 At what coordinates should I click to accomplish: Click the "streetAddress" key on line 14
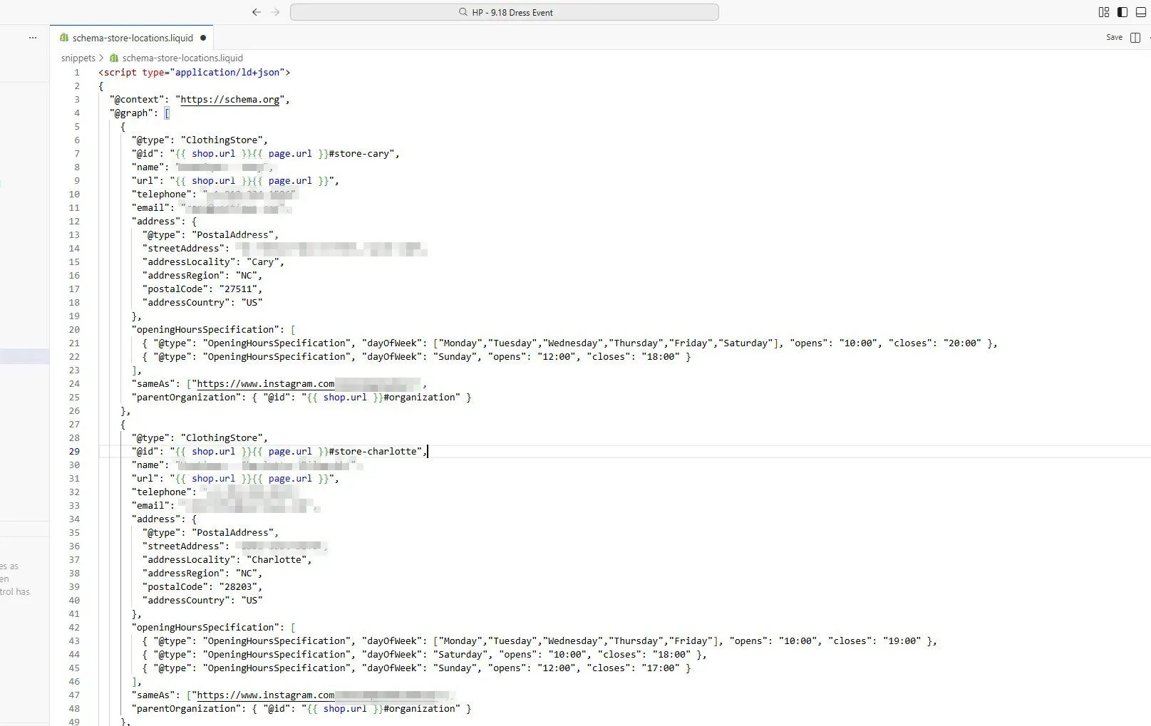183,249
